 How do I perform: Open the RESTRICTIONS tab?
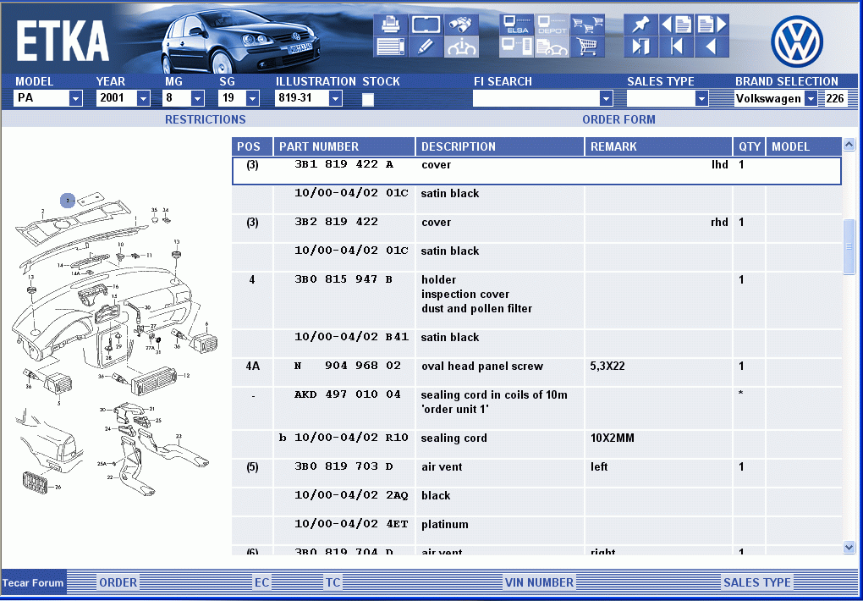(206, 119)
